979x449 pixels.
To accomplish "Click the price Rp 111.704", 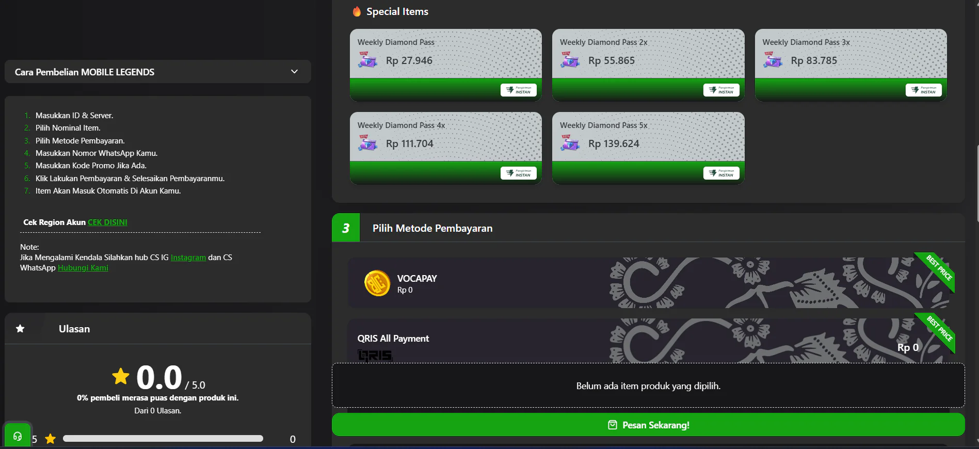I will click(x=410, y=143).
